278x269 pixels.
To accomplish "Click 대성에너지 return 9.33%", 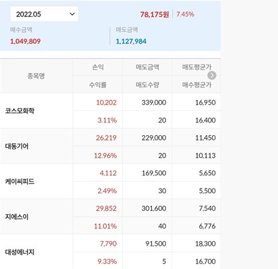I will click(107, 261).
